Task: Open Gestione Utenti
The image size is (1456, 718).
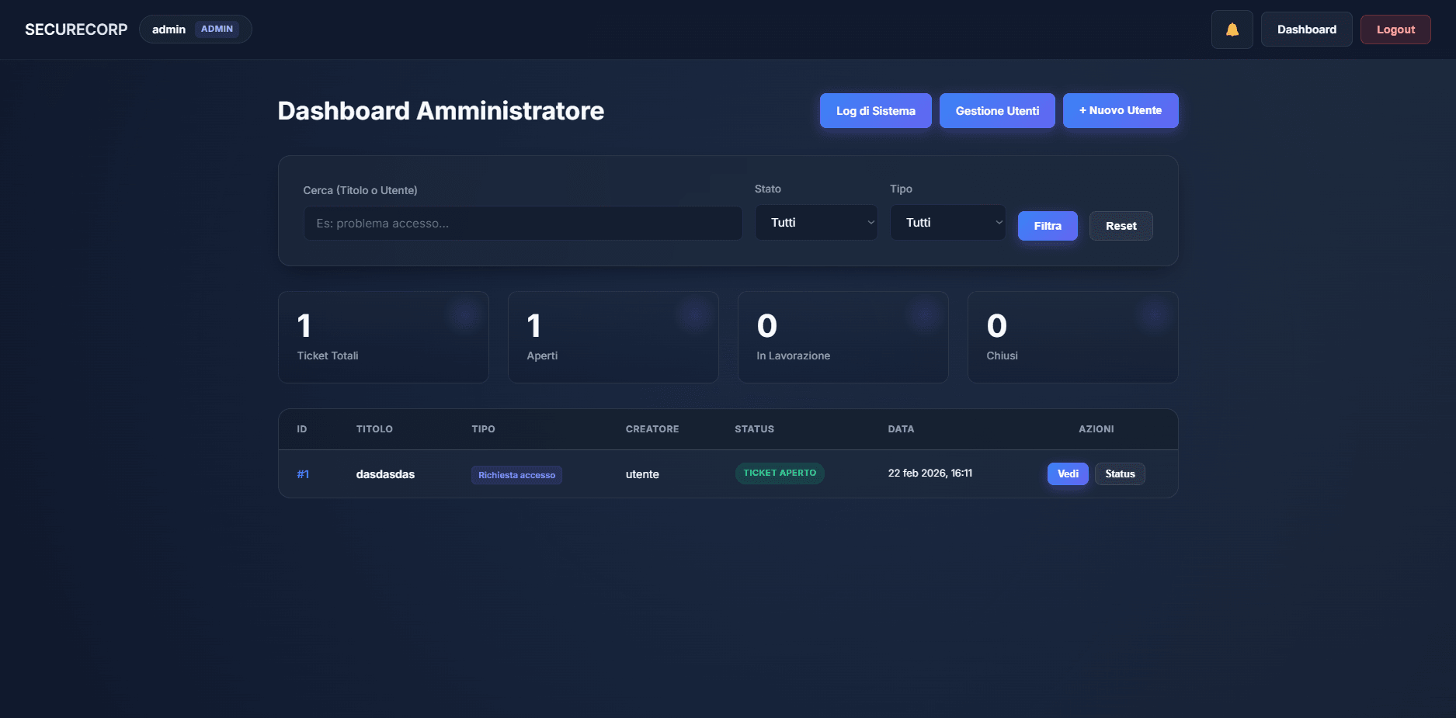Action: pyautogui.click(x=997, y=111)
